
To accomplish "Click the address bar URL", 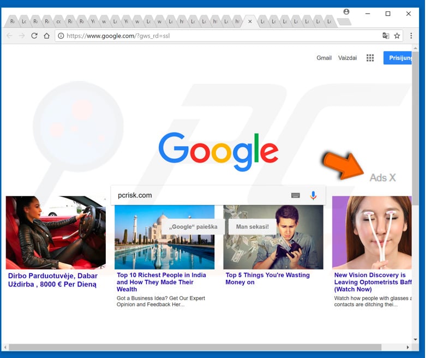I will pyautogui.click(x=118, y=35).
